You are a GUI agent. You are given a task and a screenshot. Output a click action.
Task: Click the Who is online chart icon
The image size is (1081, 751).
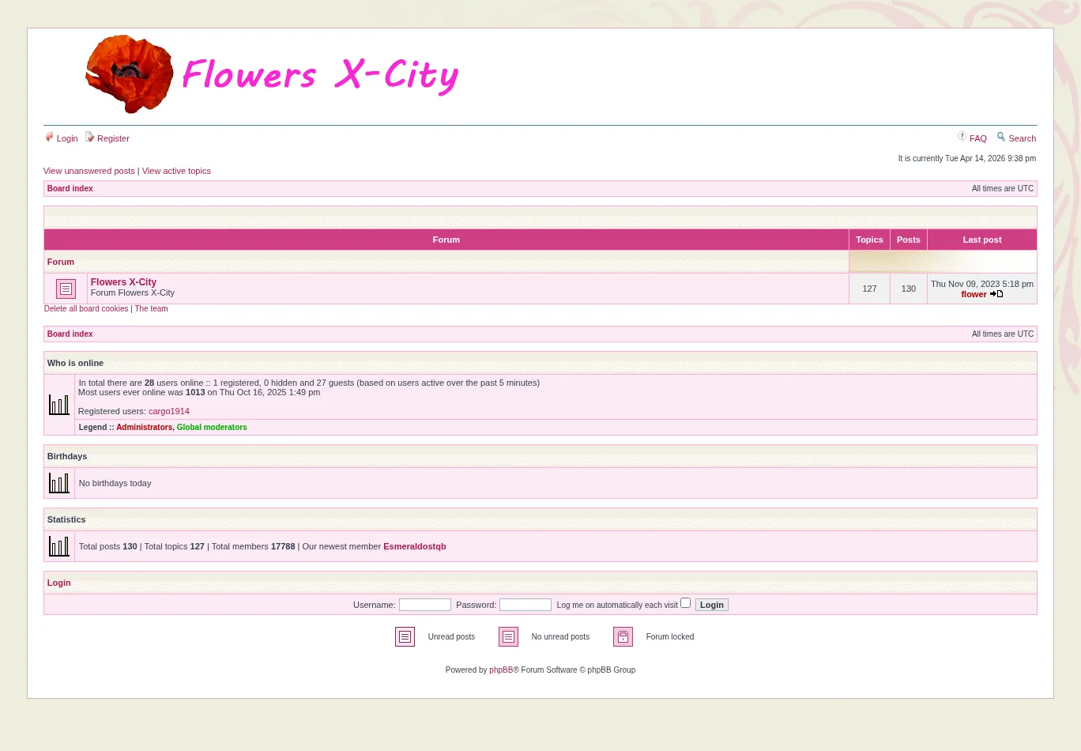point(59,405)
